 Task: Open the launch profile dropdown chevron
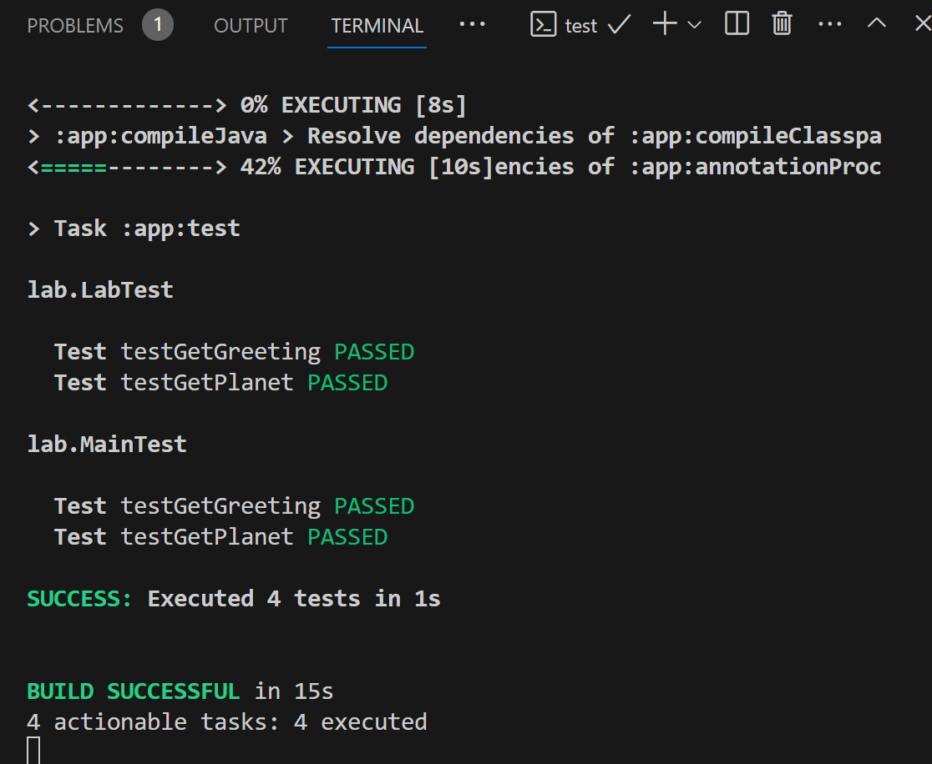(694, 25)
